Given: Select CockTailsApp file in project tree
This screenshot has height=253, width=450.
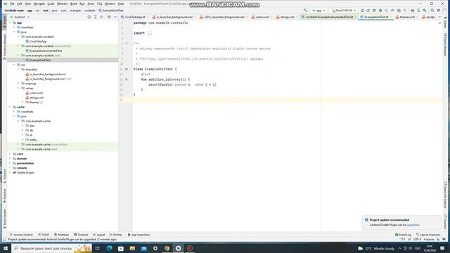Looking at the screenshot, I should point(38,41).
